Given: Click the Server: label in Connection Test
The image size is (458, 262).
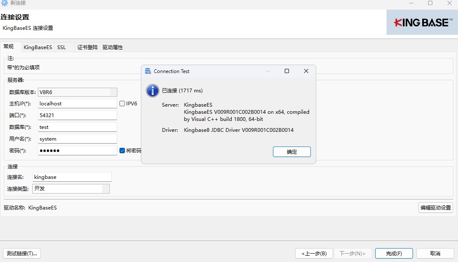Looking at the screenshot, I should (170, 105).
